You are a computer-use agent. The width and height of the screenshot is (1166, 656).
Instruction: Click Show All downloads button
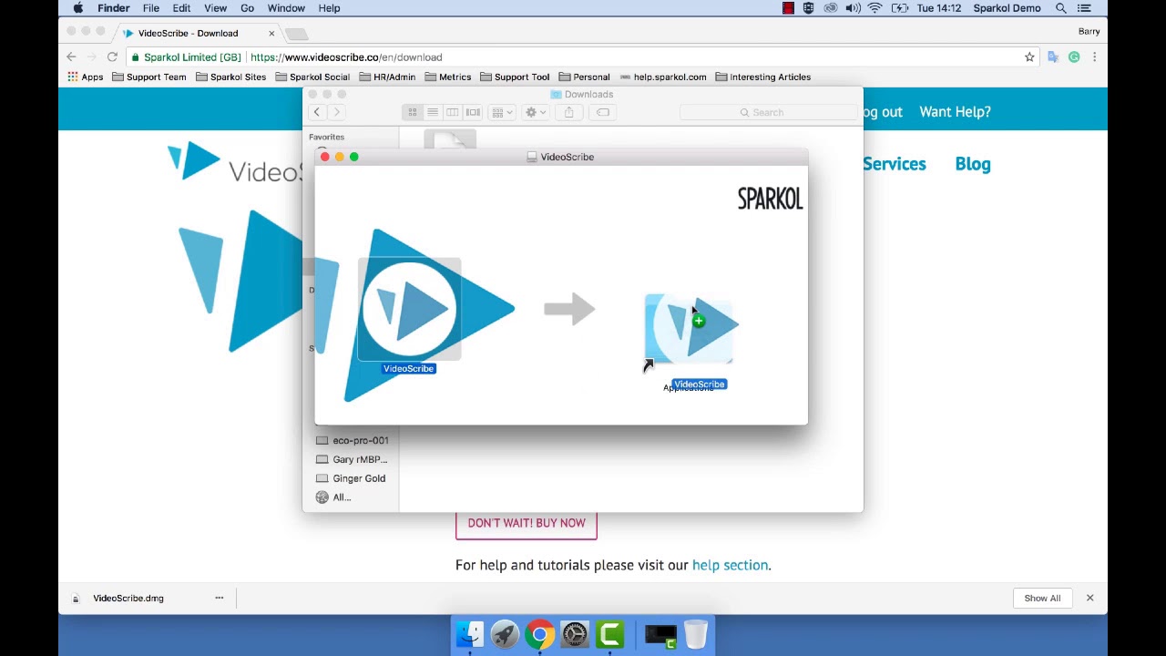click(x=1042, y=599)
